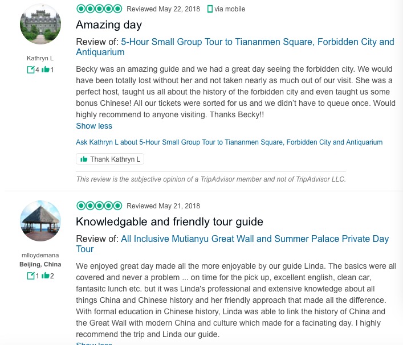
Task: Open mlloydemana's beach hut profile photo
Action: [40, 221]
